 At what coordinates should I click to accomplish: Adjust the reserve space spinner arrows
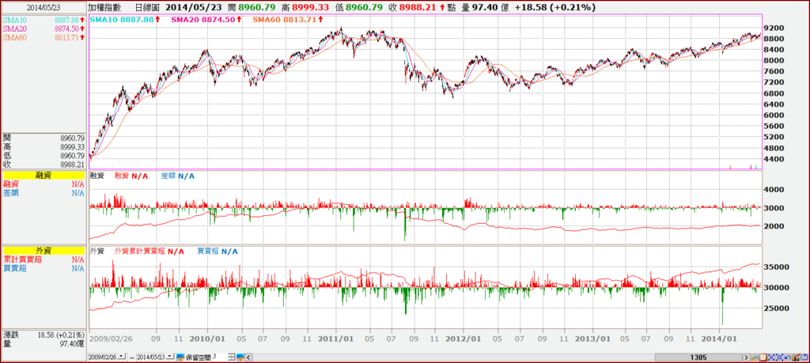coord(232,357)
